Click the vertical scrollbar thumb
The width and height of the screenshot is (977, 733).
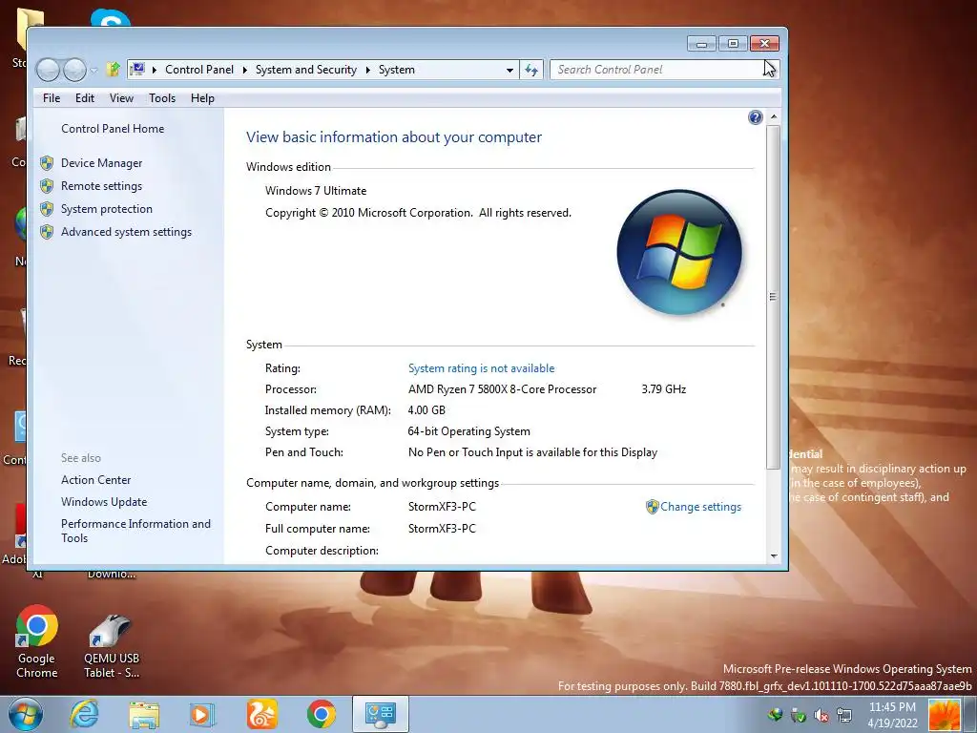coord(773,297)
